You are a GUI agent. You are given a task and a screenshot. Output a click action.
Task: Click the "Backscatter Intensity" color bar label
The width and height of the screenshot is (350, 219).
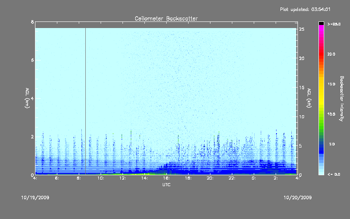tap(343, 99)
